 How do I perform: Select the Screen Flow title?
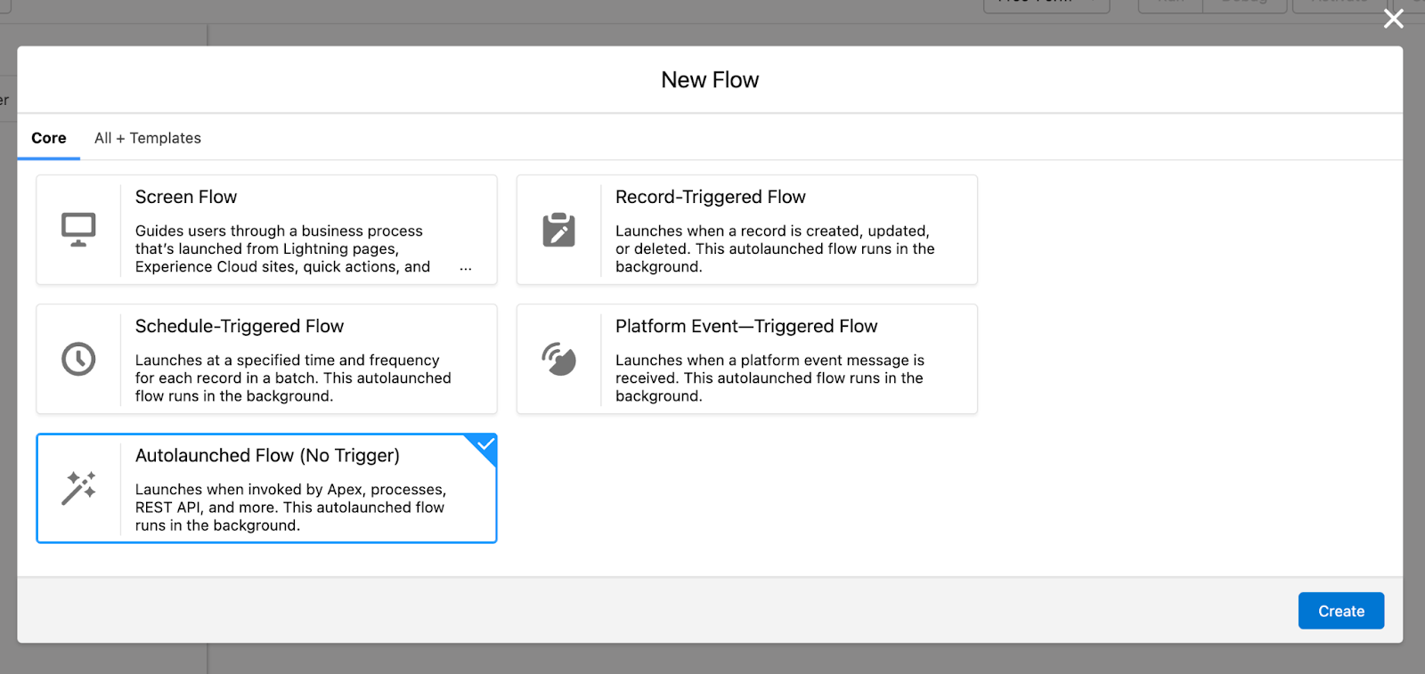(186, 197)
